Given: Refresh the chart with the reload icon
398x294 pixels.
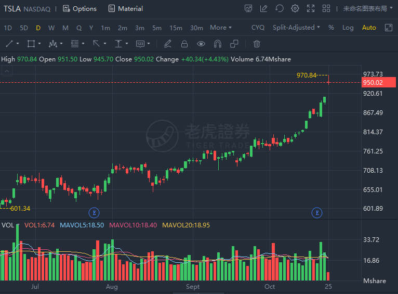Looking at the screenshot, I should click(279, 9).
